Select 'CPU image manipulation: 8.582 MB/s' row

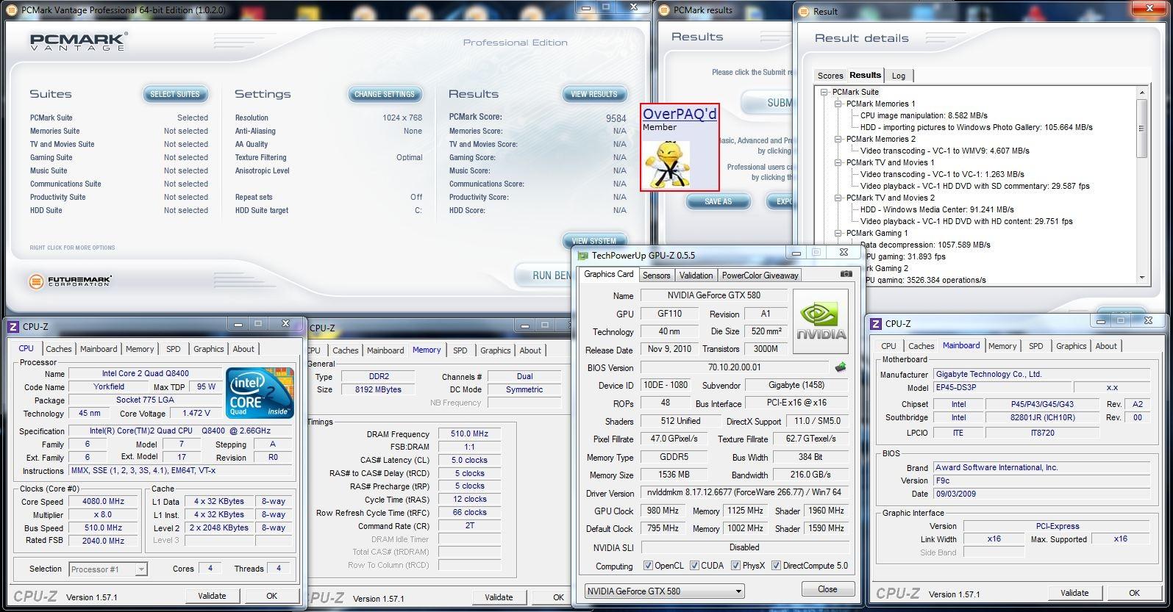click(x=924, y=115)
